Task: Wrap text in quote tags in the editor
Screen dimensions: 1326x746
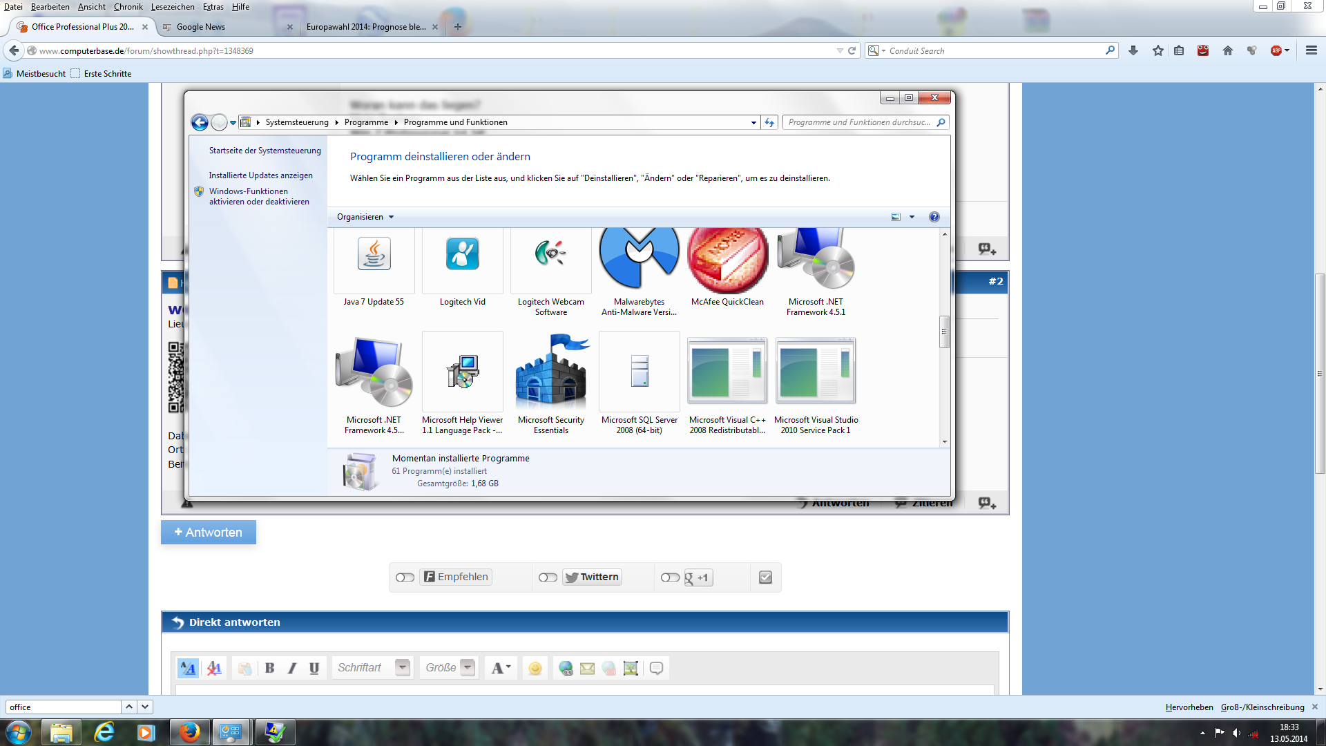Action: 657,668
